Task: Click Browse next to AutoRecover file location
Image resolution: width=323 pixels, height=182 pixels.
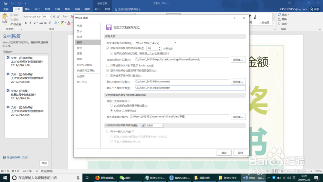Action: pos(238,59)
